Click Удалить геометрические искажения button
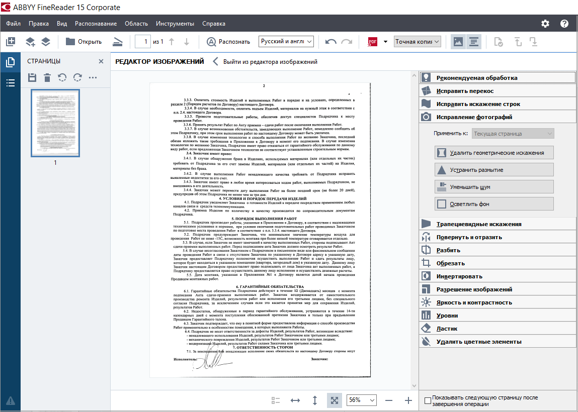The height and width of the screenshot is (412, 578). coord(494,153)
